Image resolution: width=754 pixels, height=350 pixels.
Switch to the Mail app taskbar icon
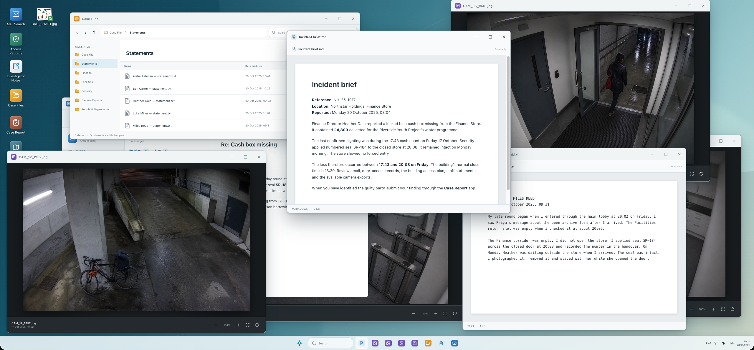pos(454,343)
